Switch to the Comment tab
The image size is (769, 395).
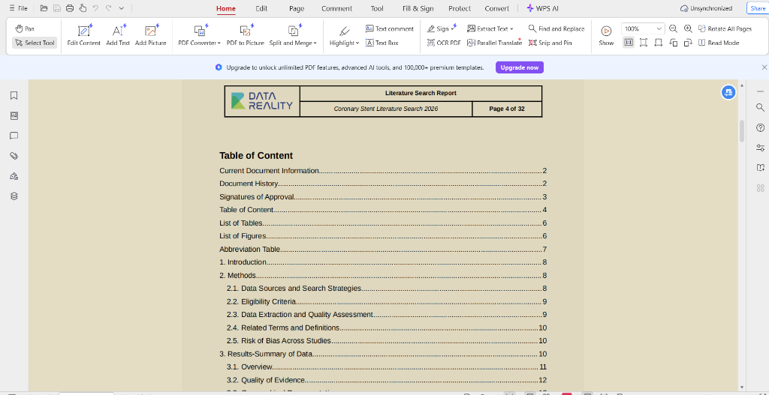pyautogui.click(x=337, y=8)
